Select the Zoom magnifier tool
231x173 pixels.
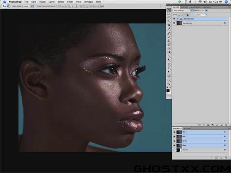coord(169,84)
